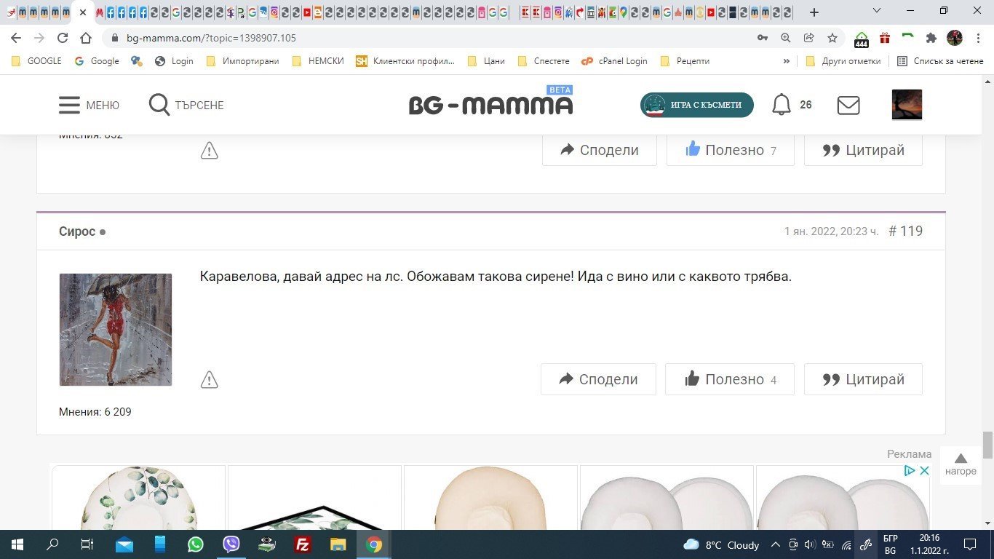Open the tab search dropdown arrow
This screenshot has width=994, height=559.
(877, 12)
